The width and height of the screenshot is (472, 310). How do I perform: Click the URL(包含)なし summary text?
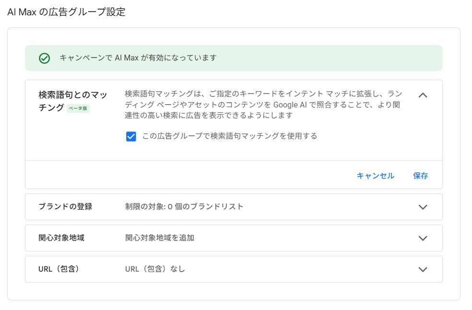tap(155, 269)
